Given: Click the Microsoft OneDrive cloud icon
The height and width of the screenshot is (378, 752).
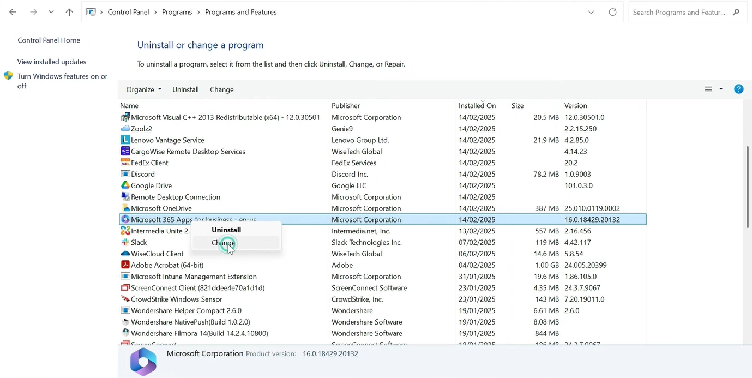Looking at the screenshot, I should pos(125,208).
